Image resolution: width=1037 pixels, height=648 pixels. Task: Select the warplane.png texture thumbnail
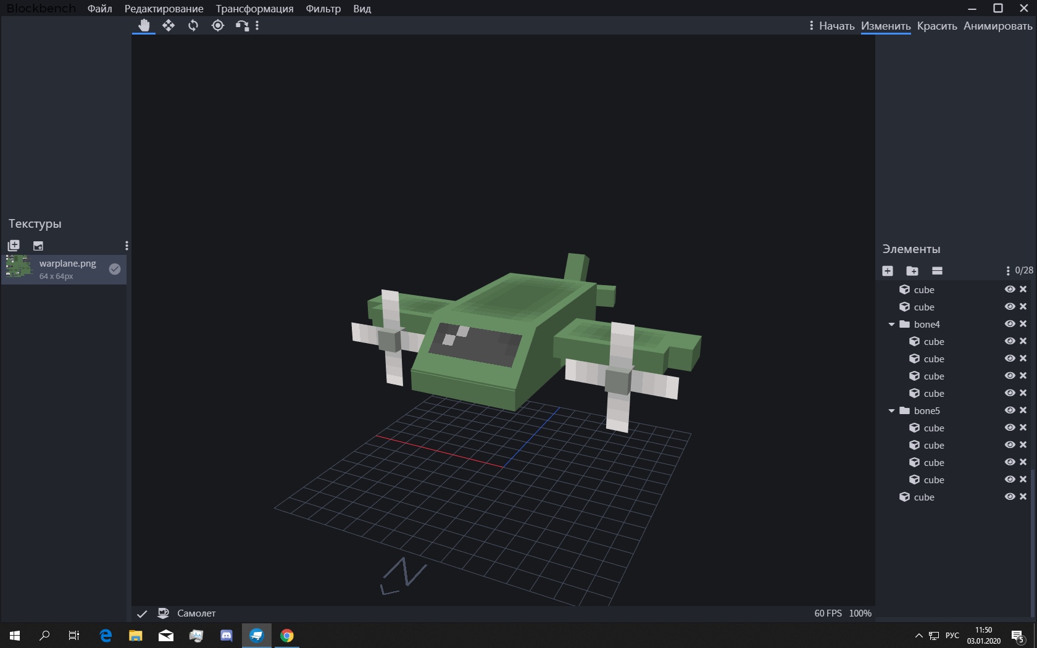[19, 267]
